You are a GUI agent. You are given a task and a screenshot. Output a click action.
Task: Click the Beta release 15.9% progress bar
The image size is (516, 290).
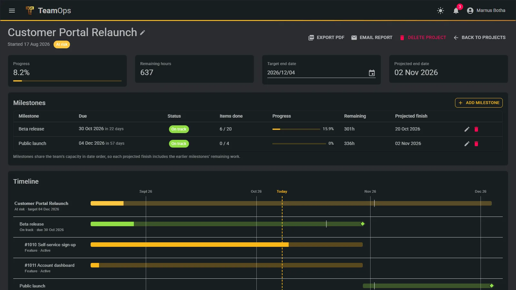point(296,129)
